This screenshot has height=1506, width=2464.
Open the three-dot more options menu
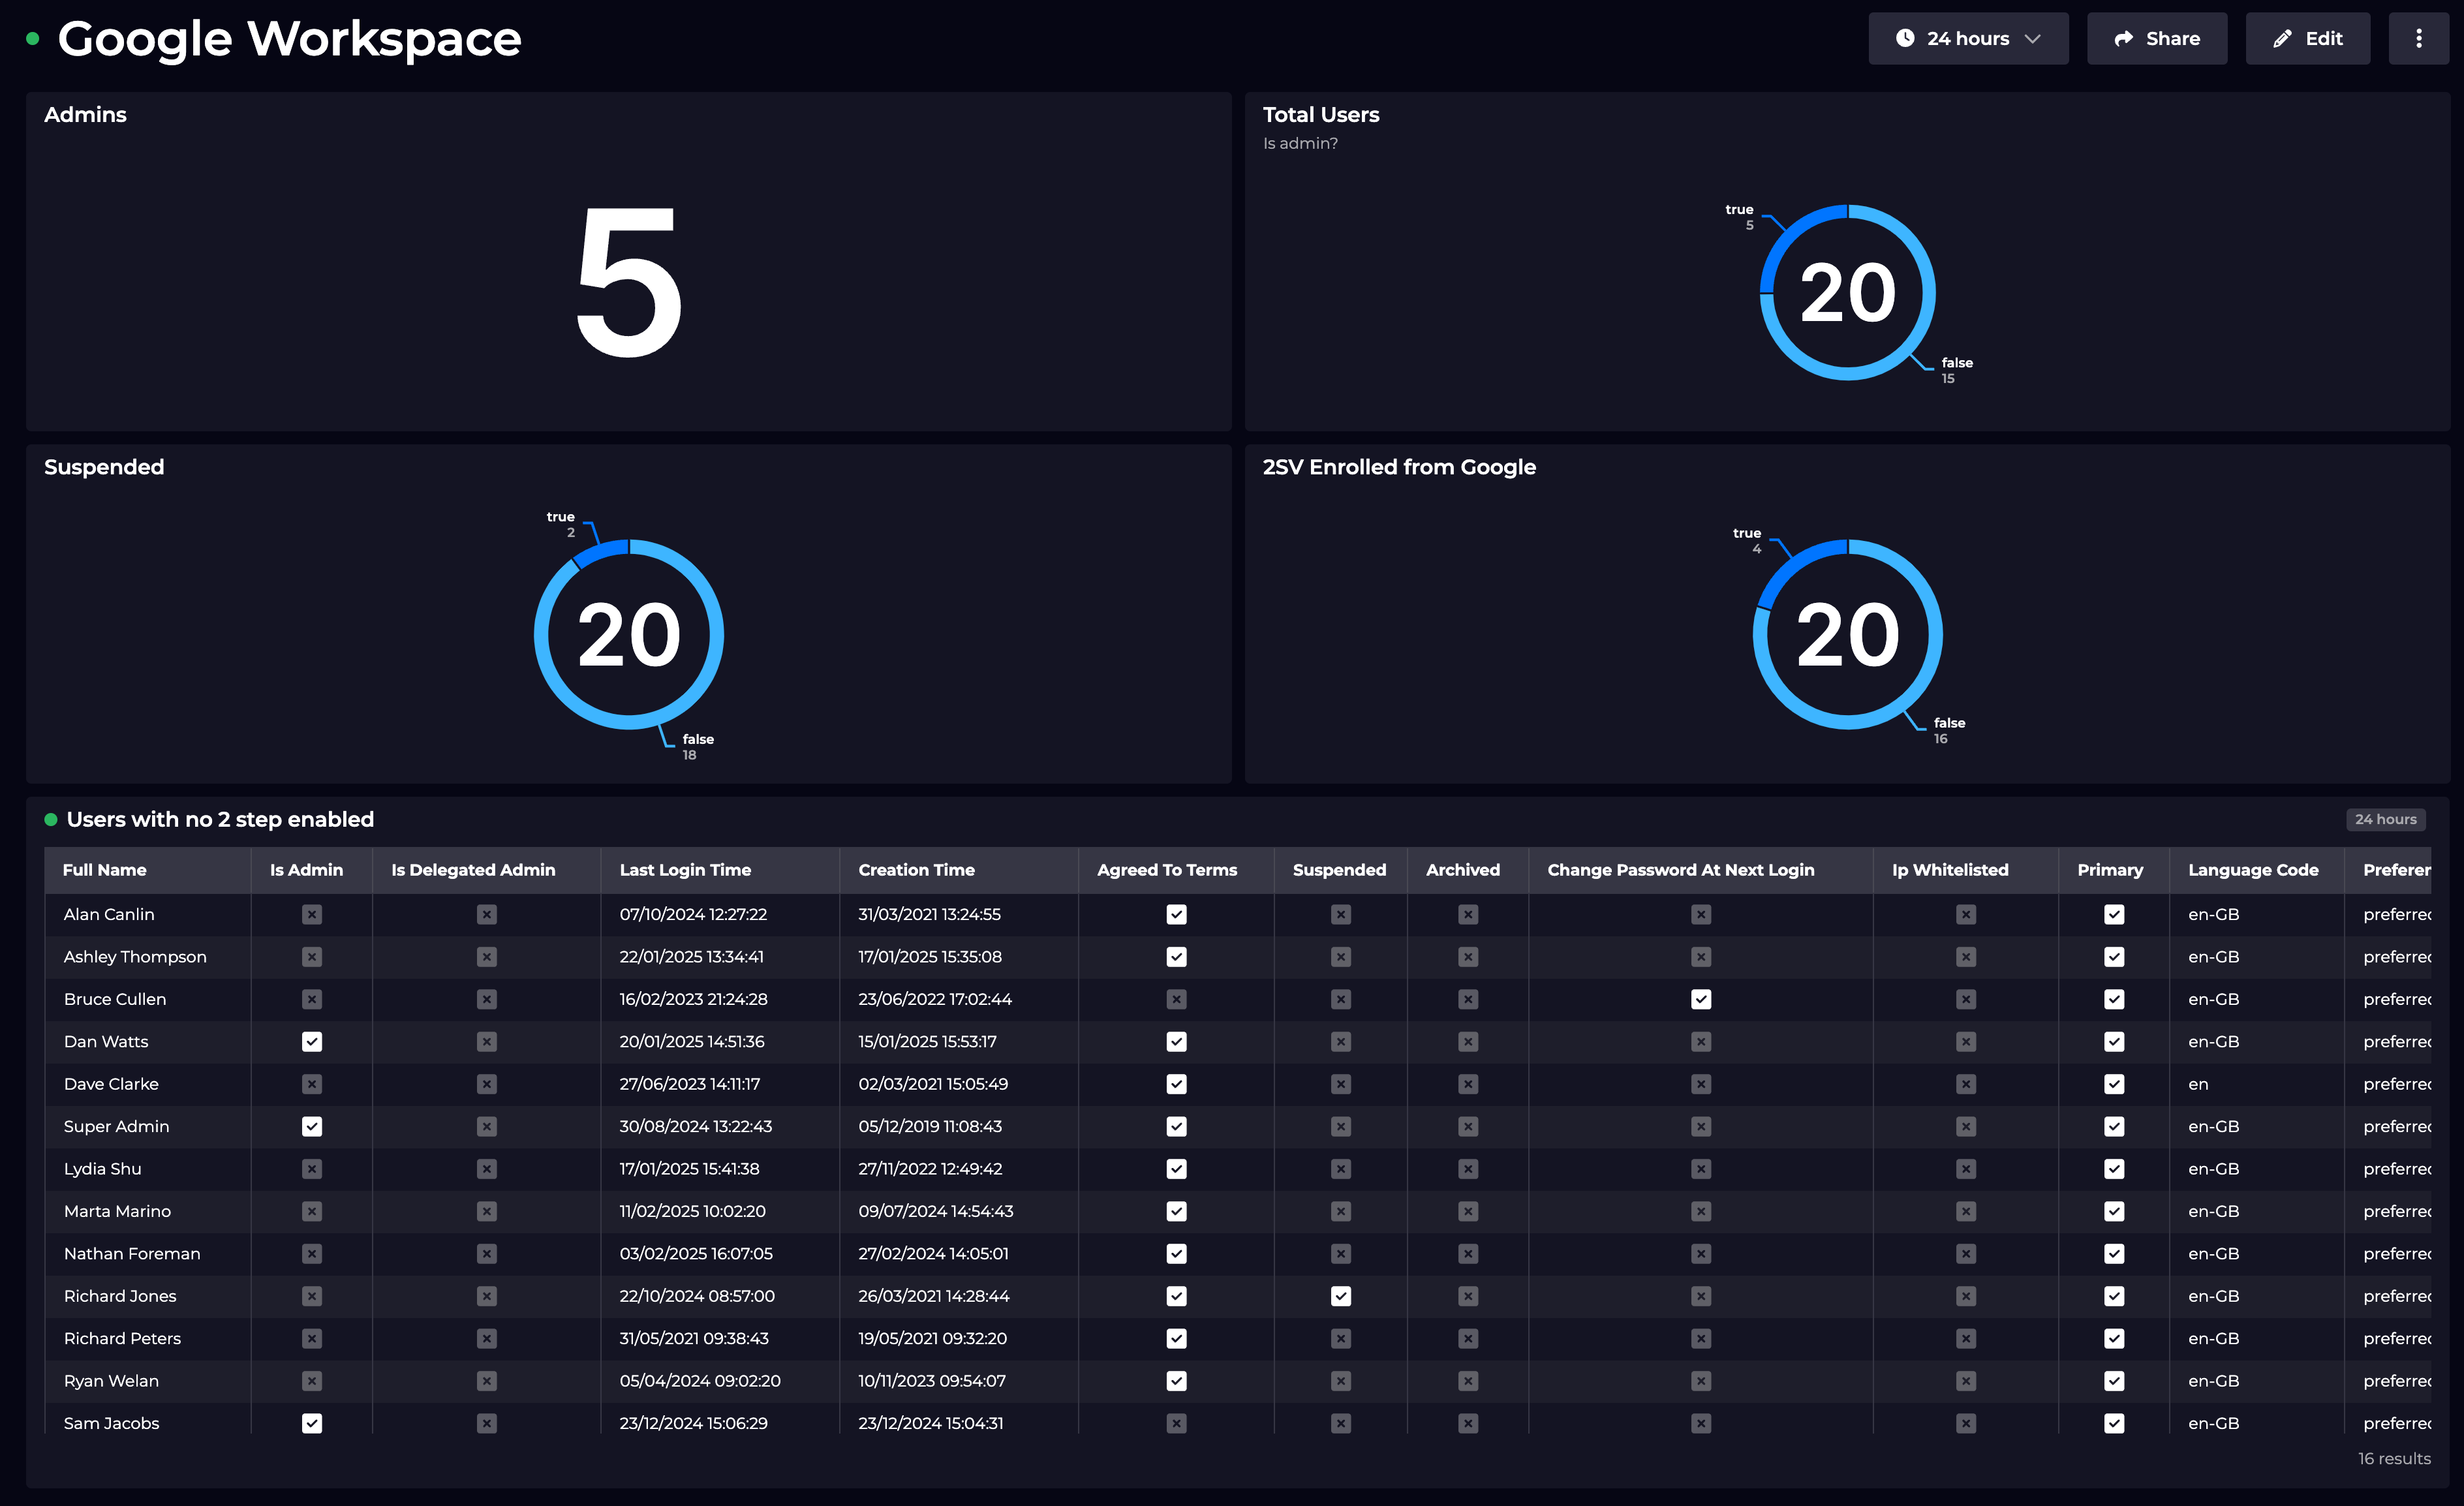(2418, 38)
